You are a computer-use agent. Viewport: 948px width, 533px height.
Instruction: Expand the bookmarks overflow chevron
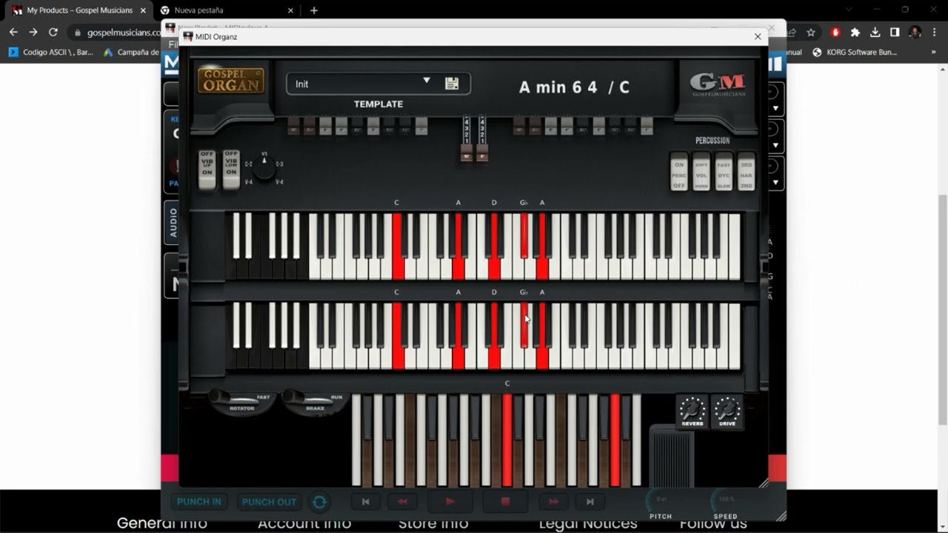[x=934, y=53]
